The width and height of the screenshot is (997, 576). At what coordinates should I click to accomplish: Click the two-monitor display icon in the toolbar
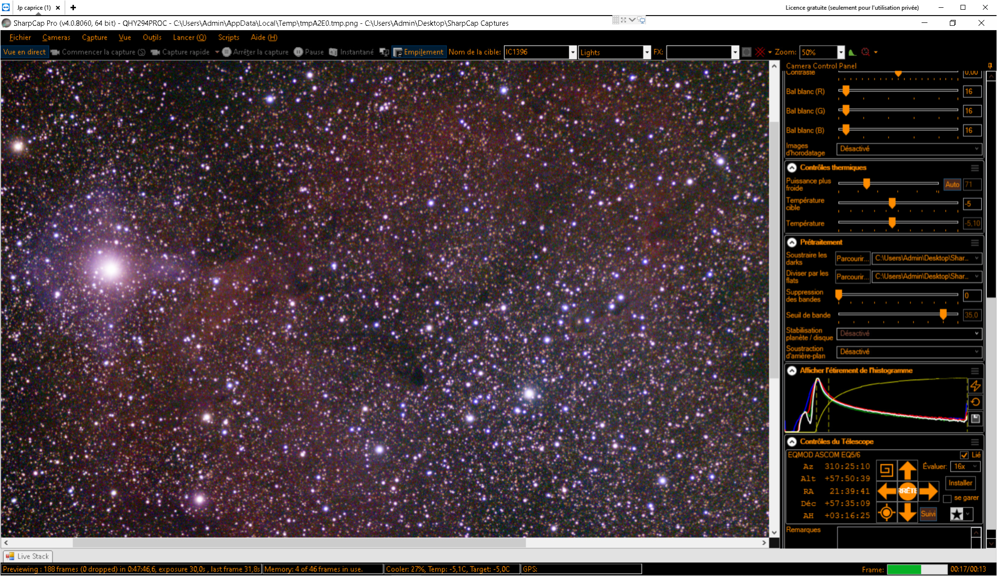pyautogui.click(x=384, y=52)
